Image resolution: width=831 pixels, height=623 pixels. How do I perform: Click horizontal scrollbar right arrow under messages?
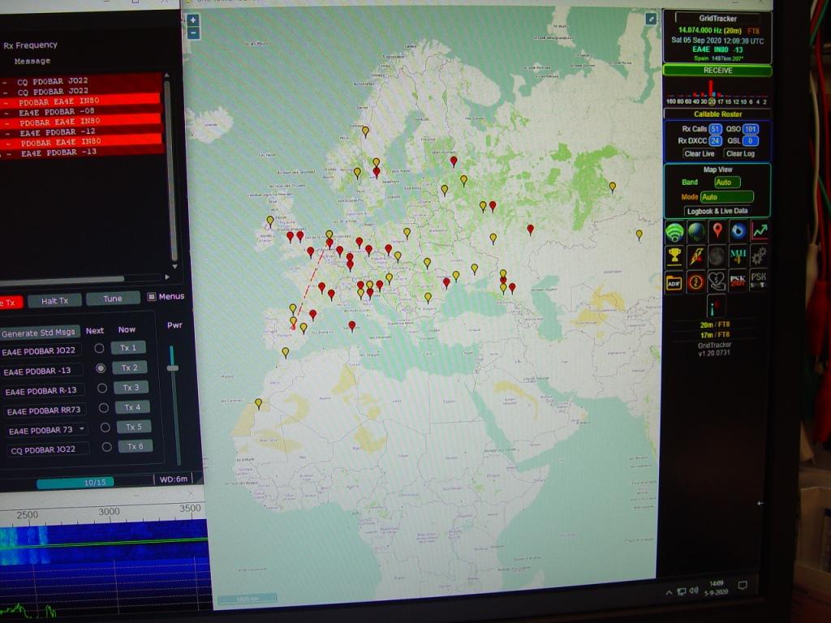[x=167, y=277]
